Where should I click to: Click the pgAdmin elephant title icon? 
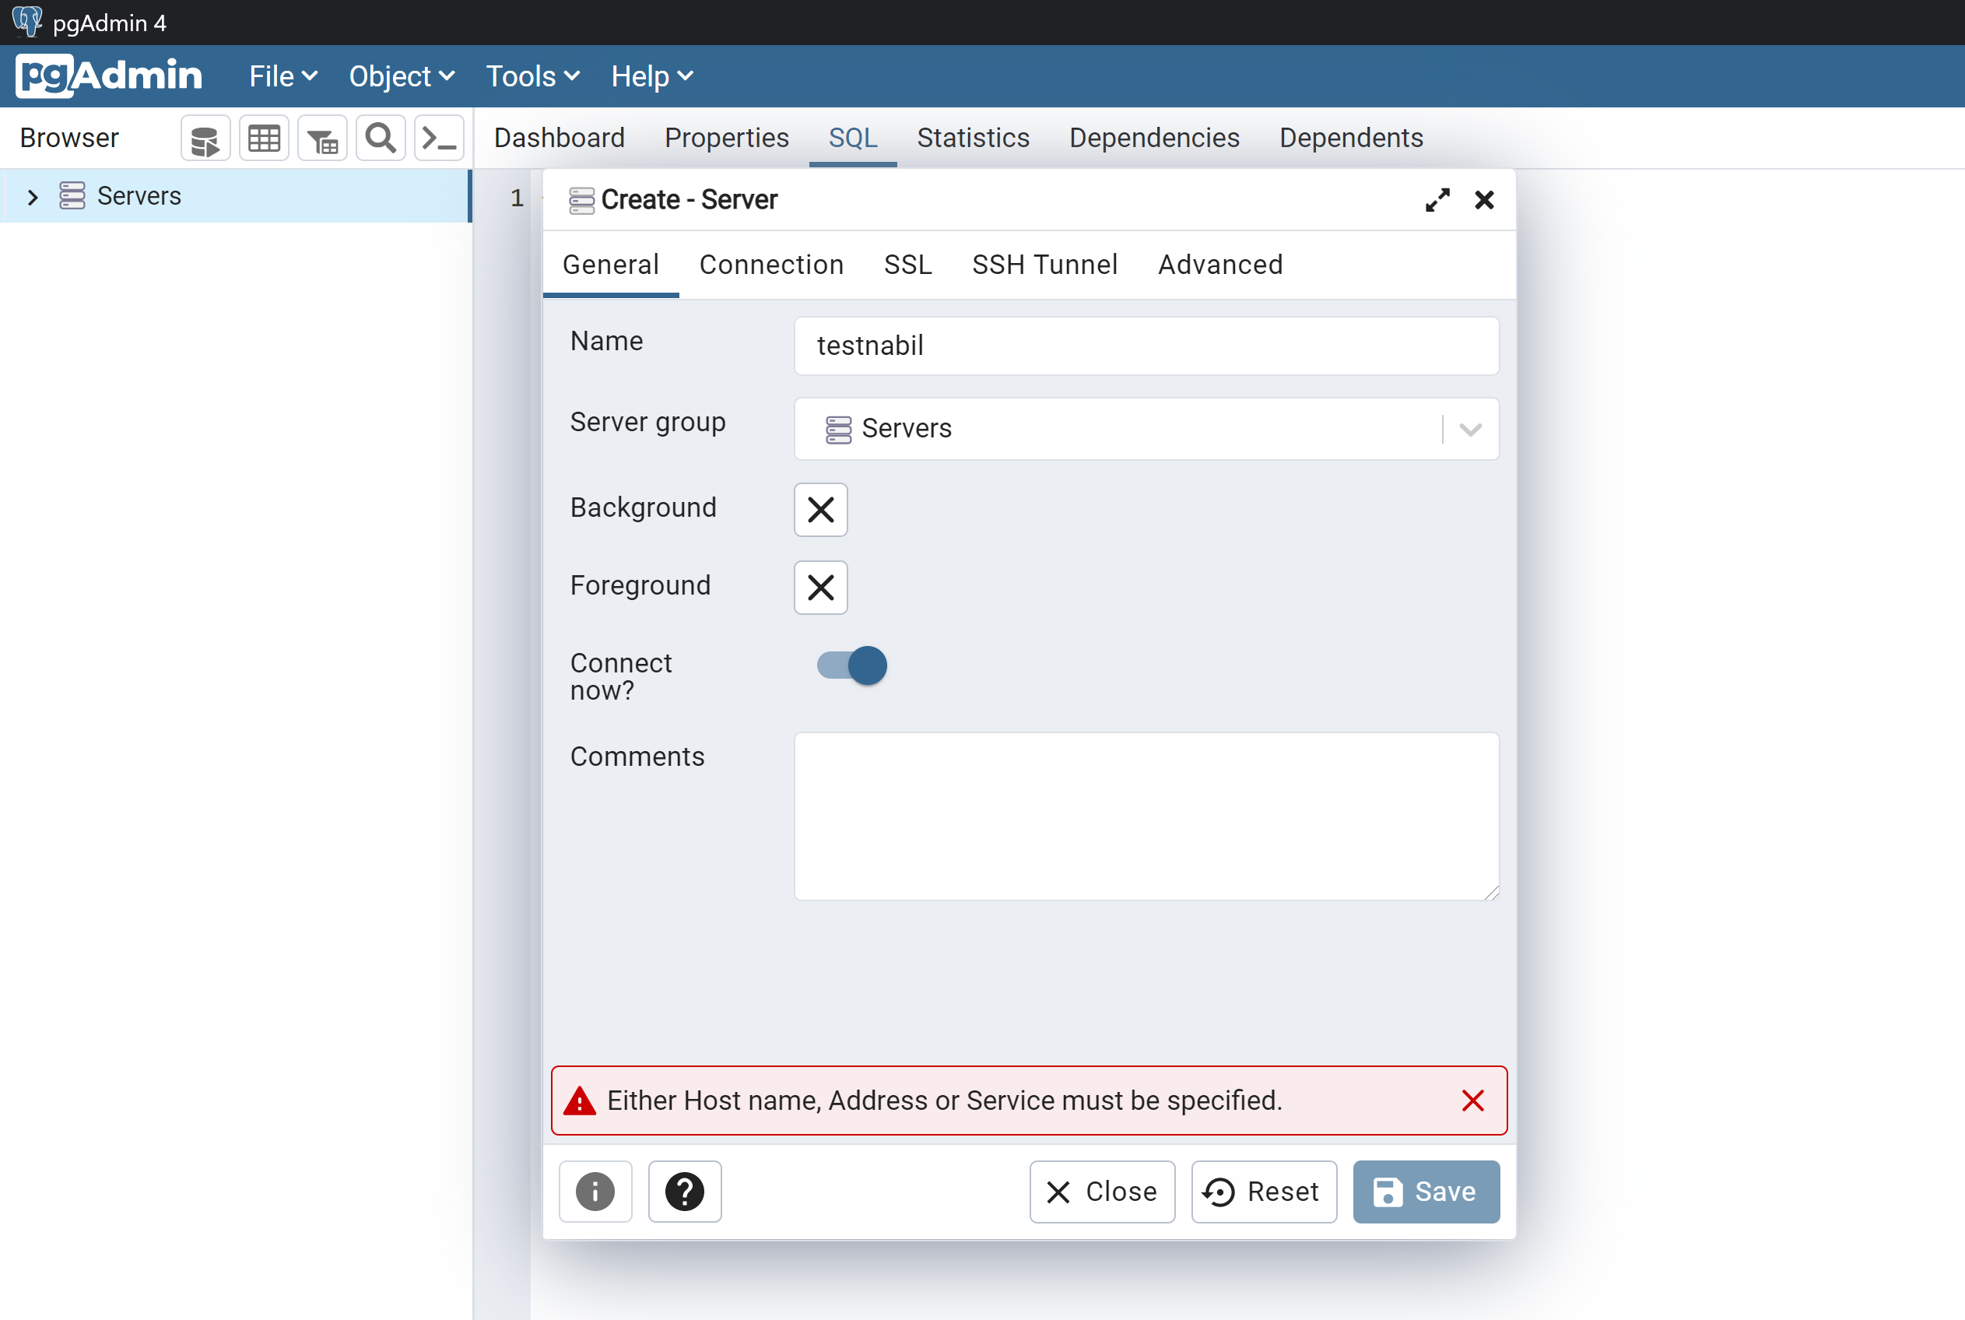[x=27, y=22]
